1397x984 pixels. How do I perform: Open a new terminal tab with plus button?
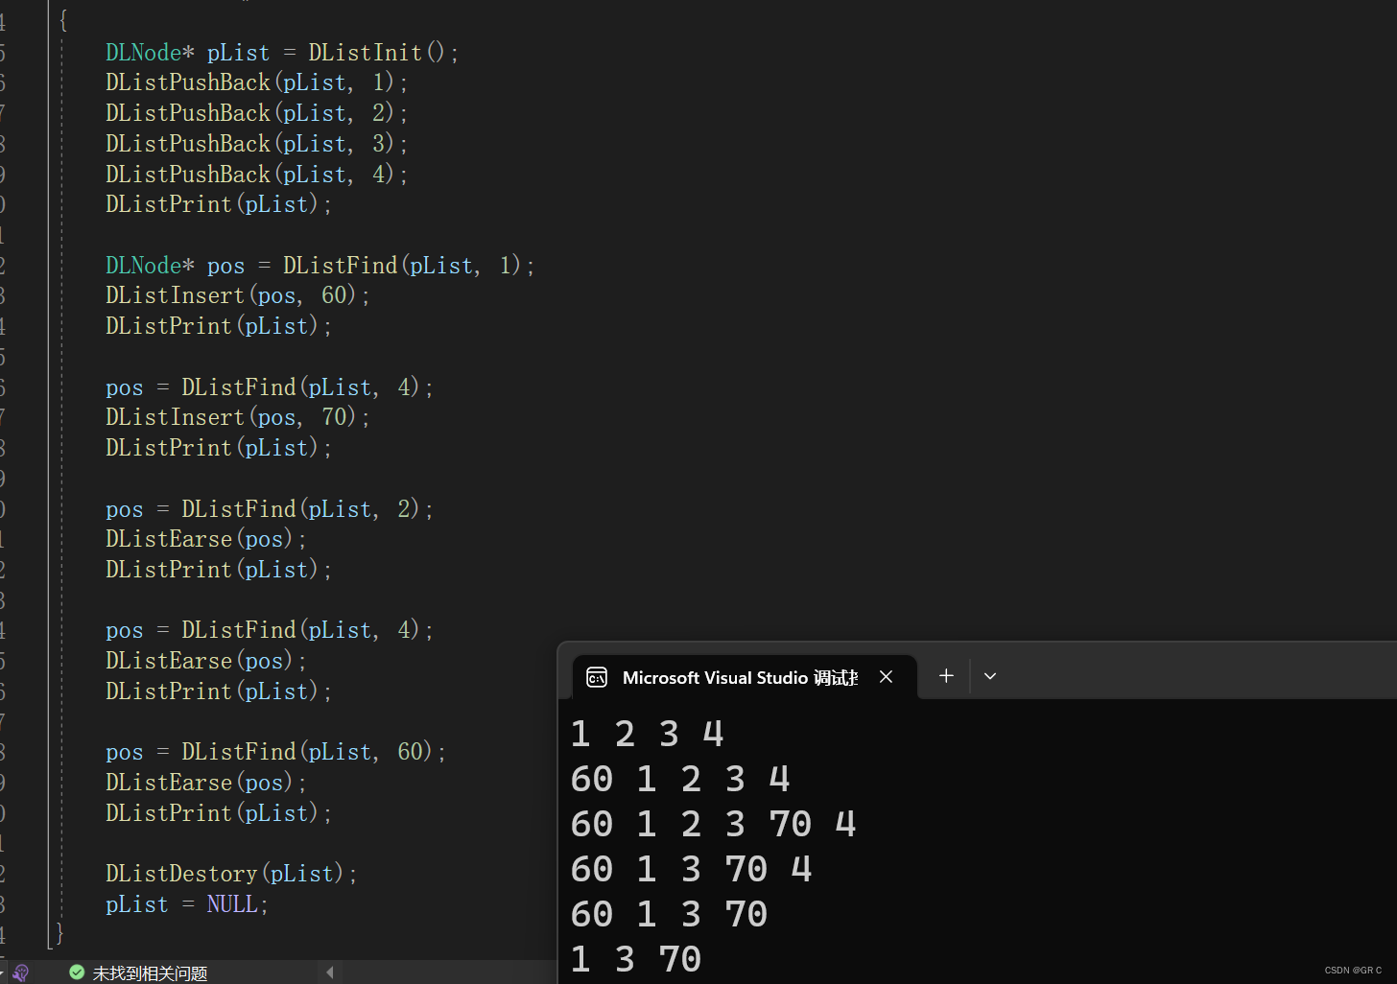point(946,676)
